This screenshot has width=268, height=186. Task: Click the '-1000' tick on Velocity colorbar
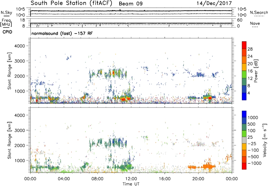(x=255, y=163)
